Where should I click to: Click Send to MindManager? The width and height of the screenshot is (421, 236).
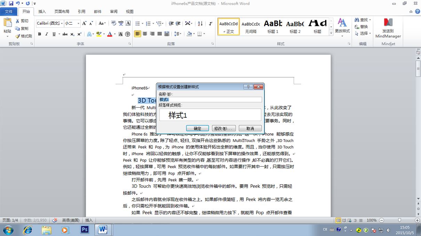tap(388, 28)
